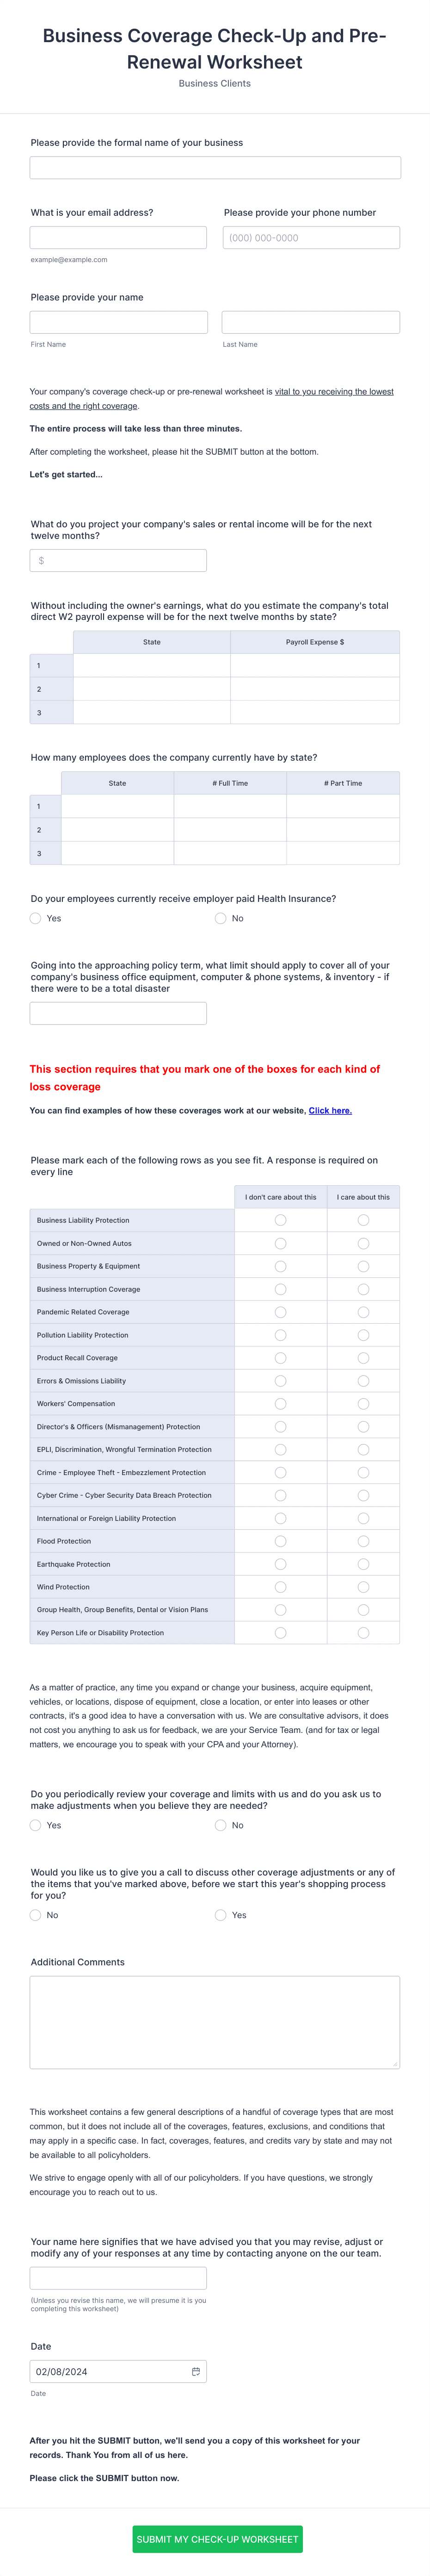Click the phone number input field

click(x=310, y=237)
